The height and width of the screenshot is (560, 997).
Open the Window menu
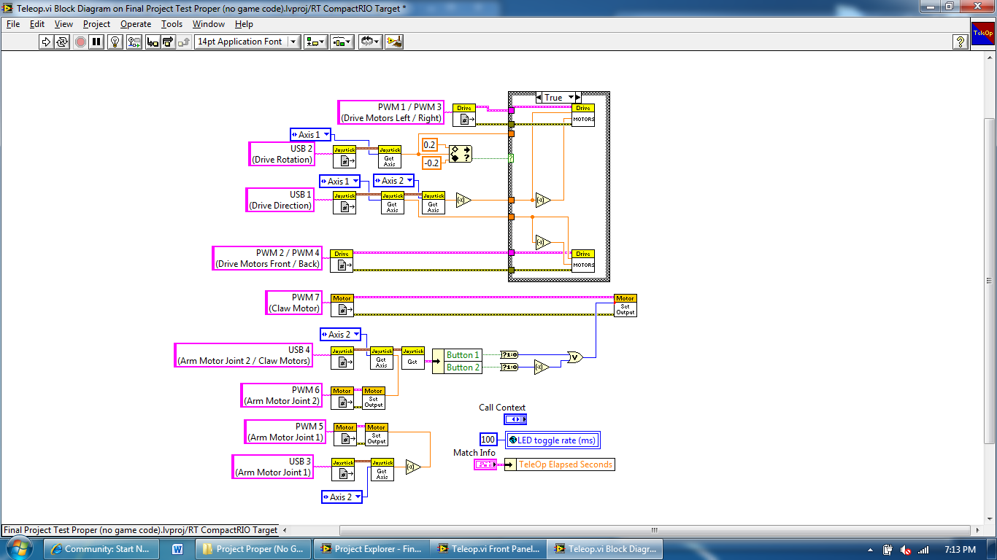(x=209, y=24)
